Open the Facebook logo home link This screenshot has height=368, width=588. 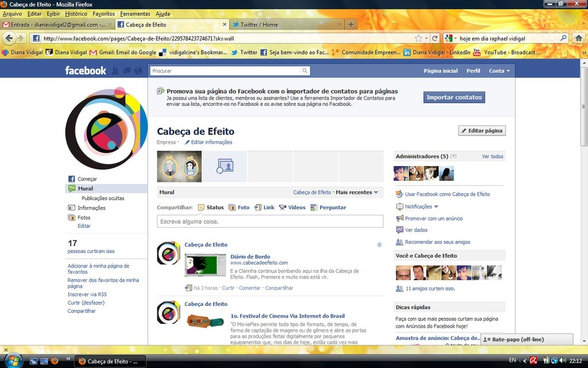[85, 70]
